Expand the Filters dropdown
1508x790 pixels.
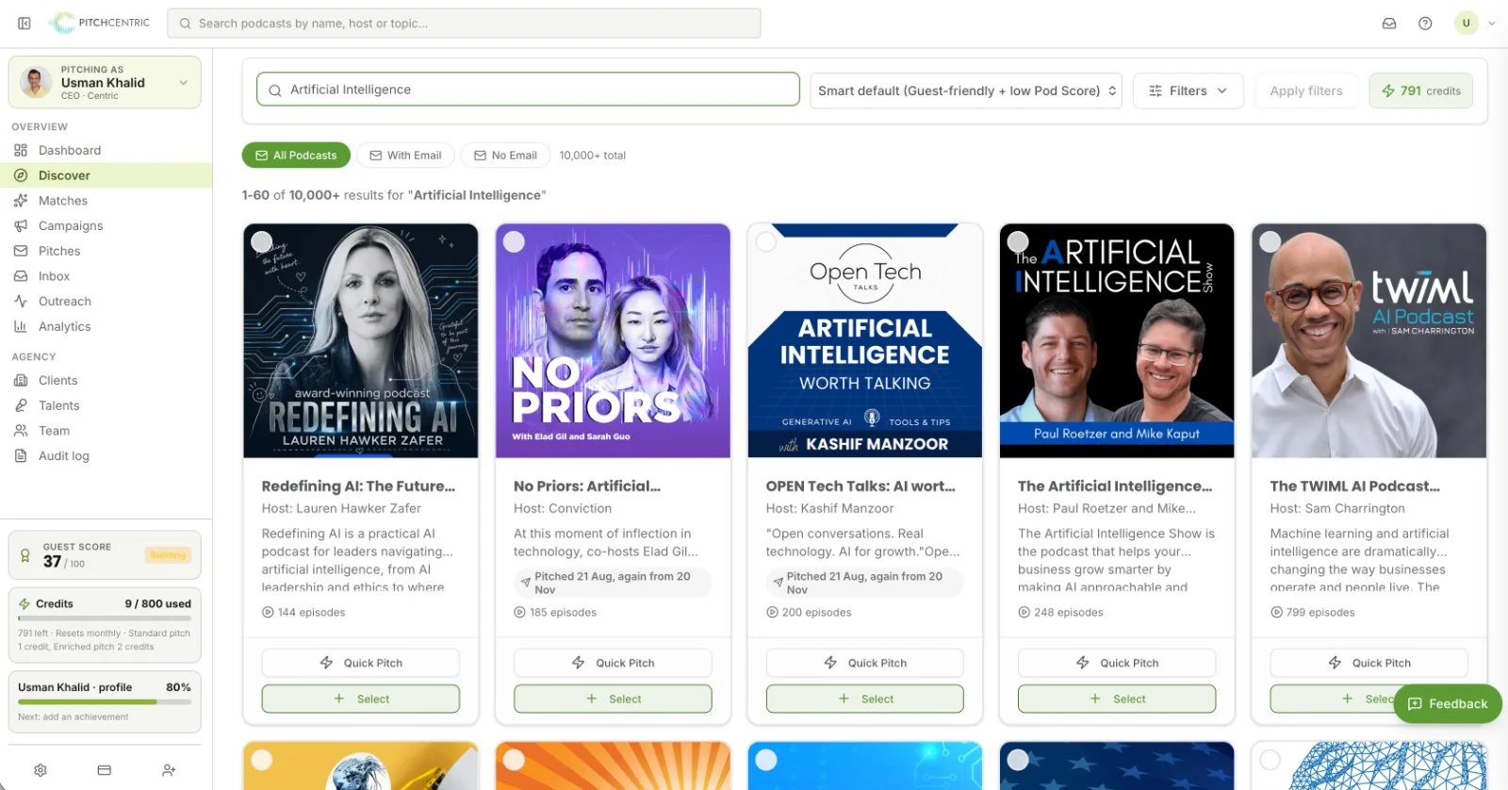[x=1188, y=91]
